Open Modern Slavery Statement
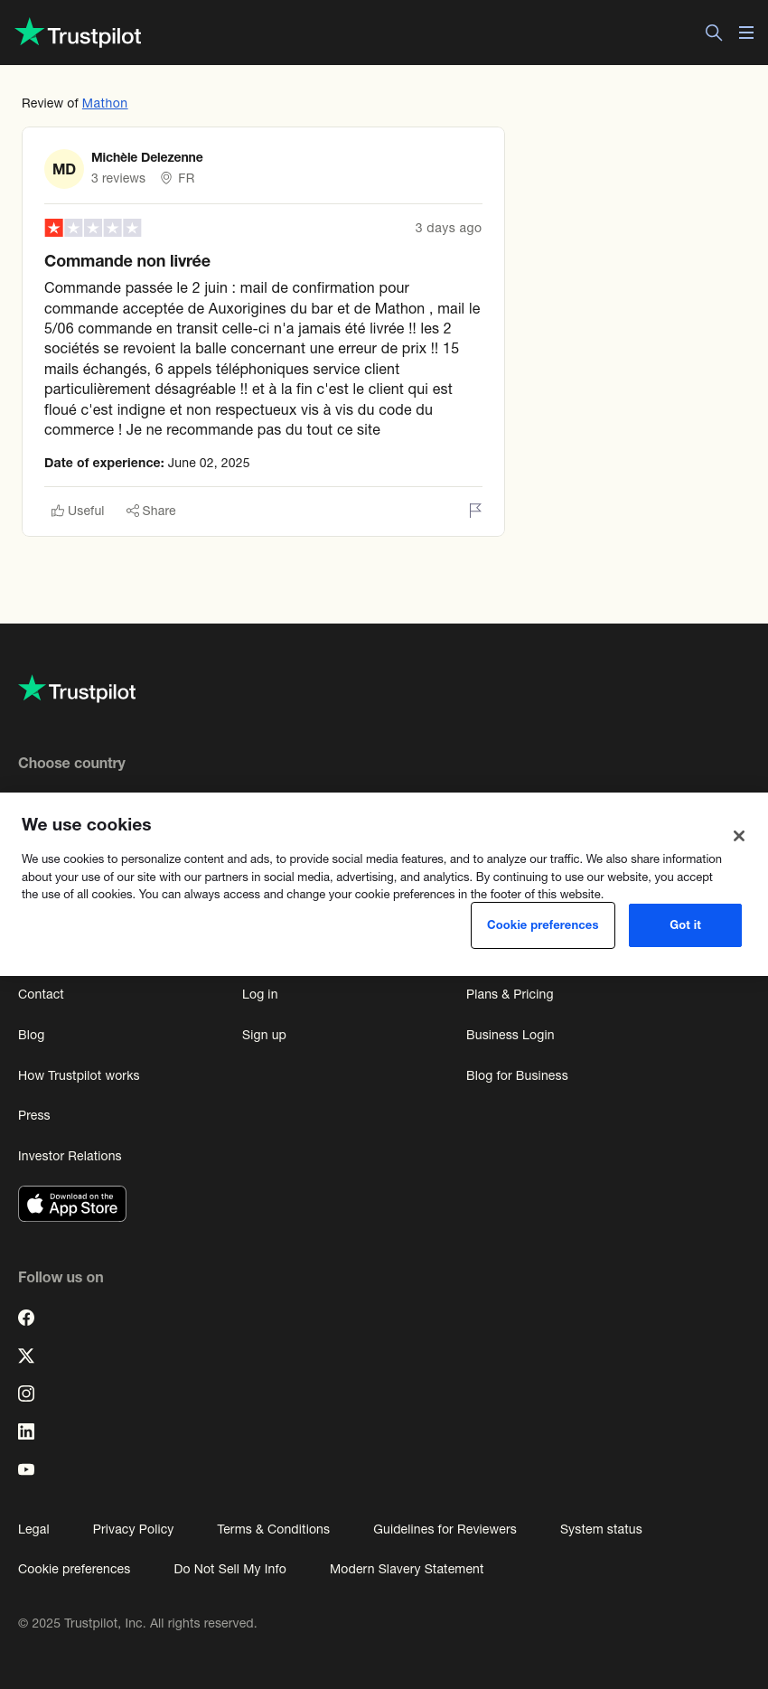The image size is (768, 1689). tap(407, 1569)
